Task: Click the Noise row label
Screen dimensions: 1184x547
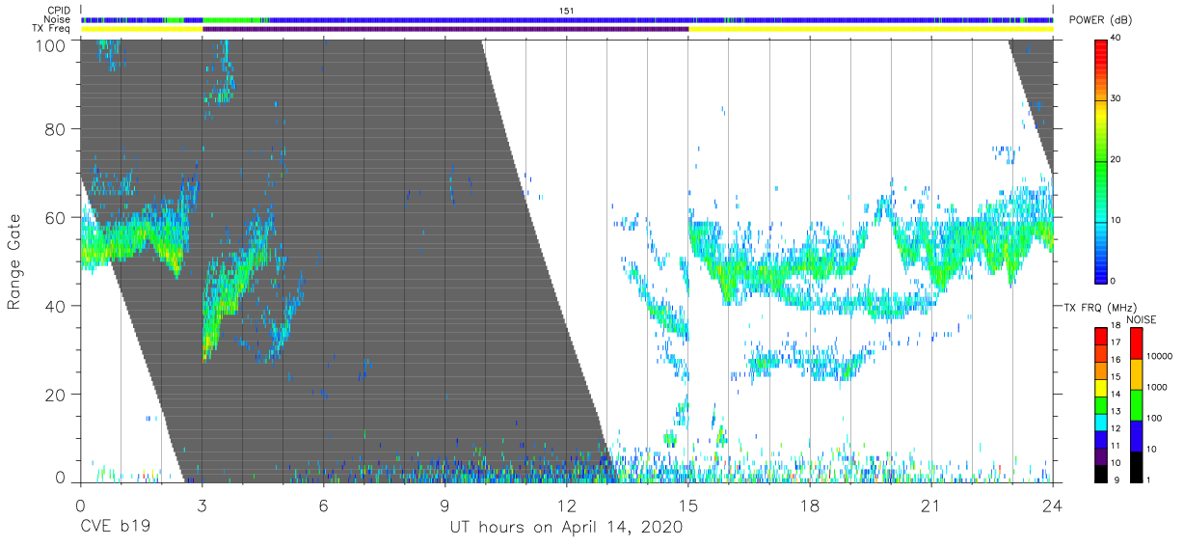Action: [58, 19]
